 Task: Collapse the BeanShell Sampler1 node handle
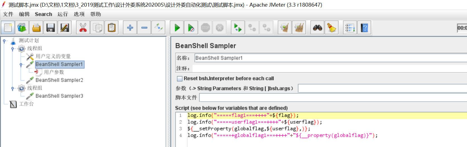[x=21, y=65]
